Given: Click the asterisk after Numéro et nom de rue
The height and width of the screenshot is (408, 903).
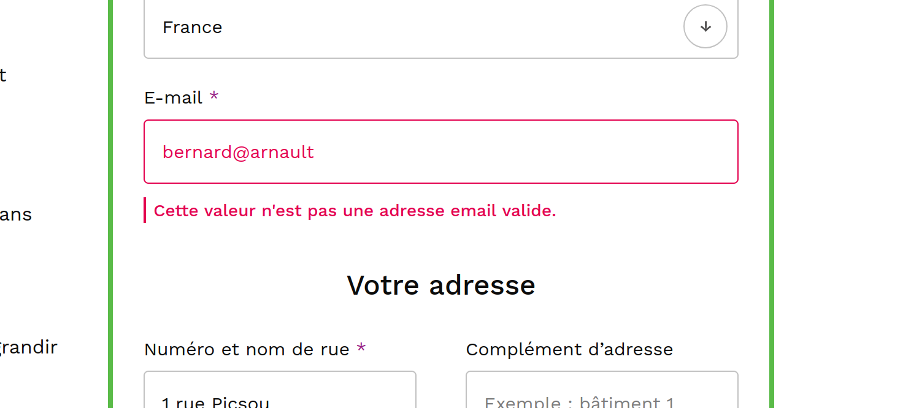Looking at the screenshot, I should [361, 349].
